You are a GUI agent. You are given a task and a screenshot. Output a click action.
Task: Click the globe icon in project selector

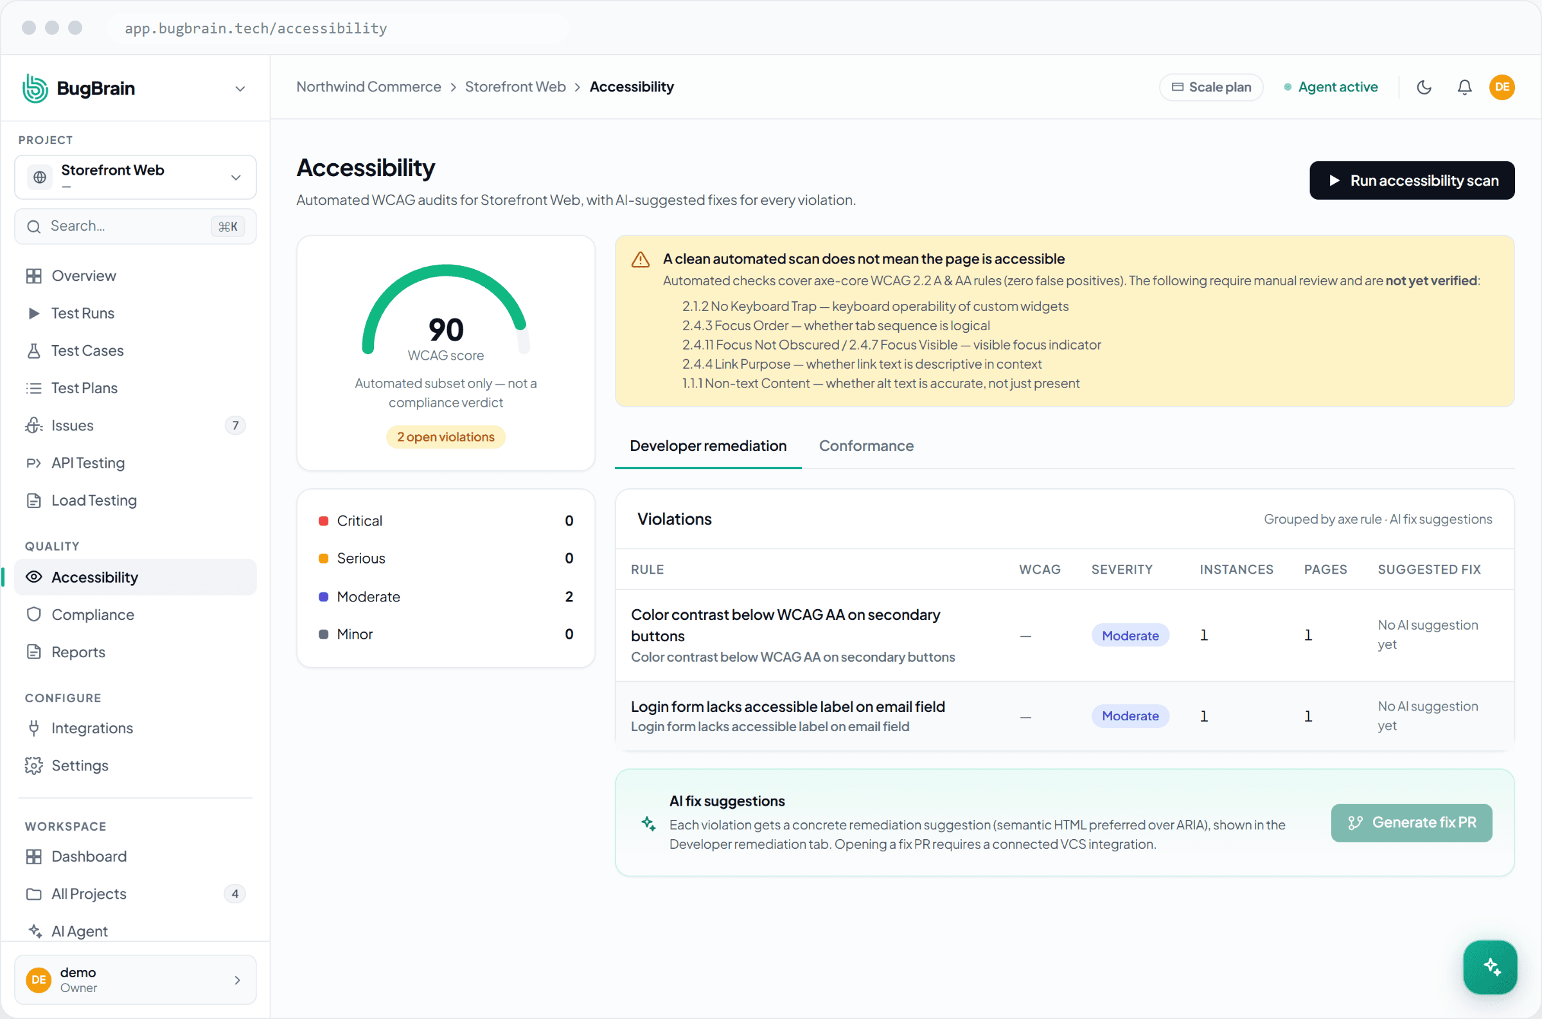(x=40, y=177)
